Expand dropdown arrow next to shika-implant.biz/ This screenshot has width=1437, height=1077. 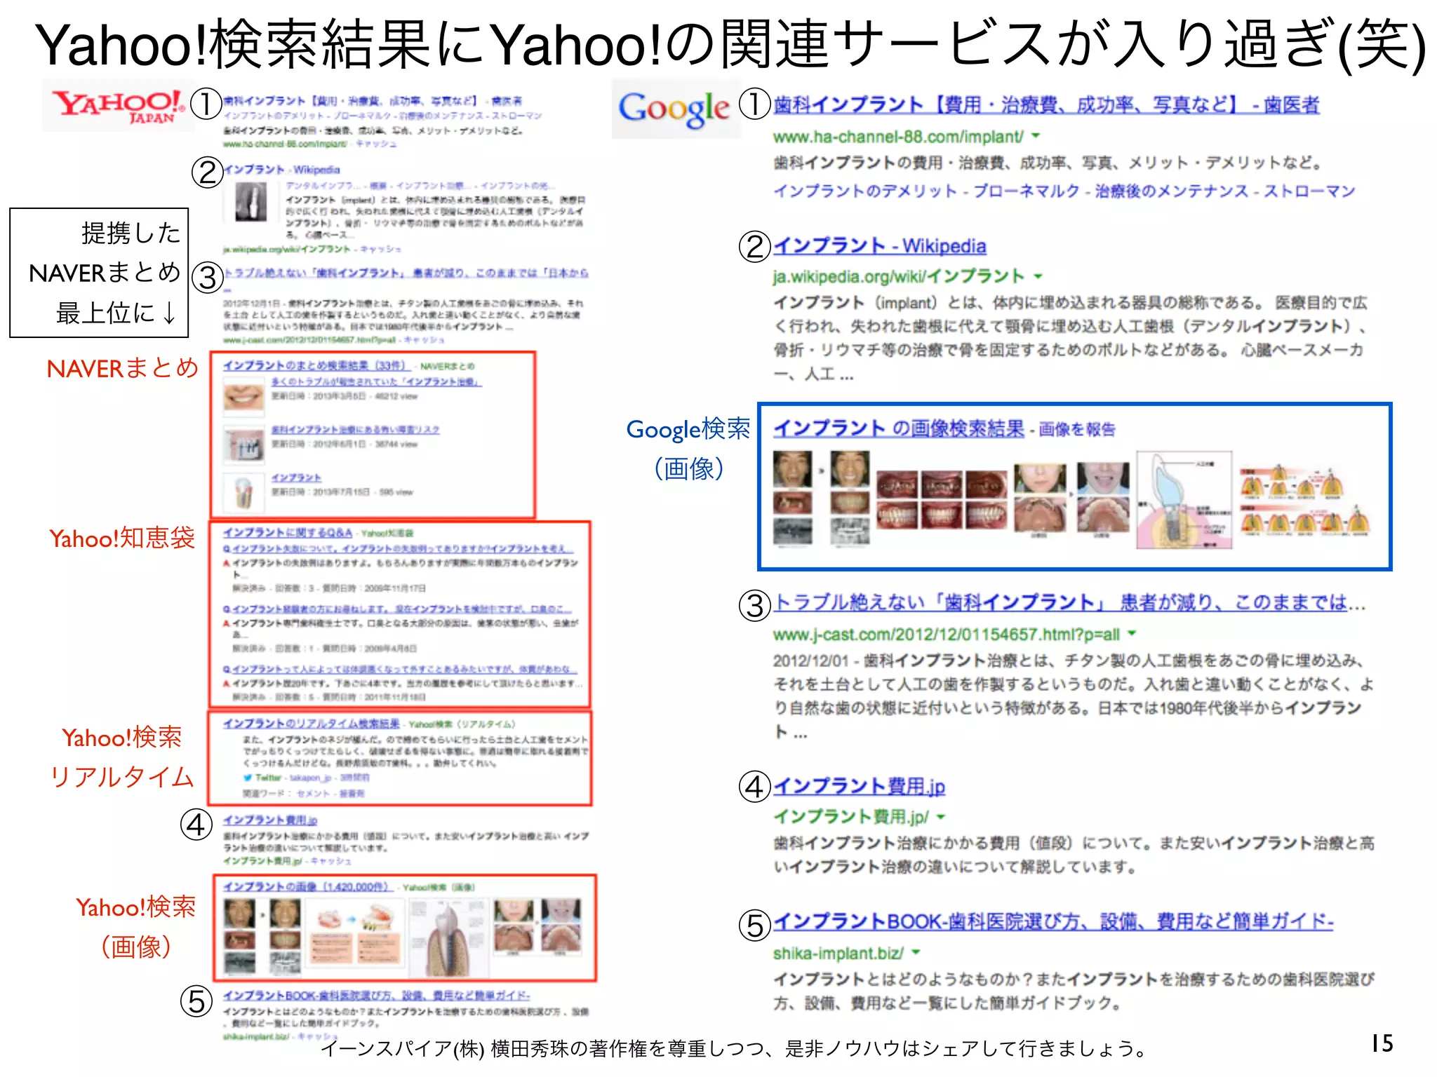pyautogui.click(x=915, y=953)
